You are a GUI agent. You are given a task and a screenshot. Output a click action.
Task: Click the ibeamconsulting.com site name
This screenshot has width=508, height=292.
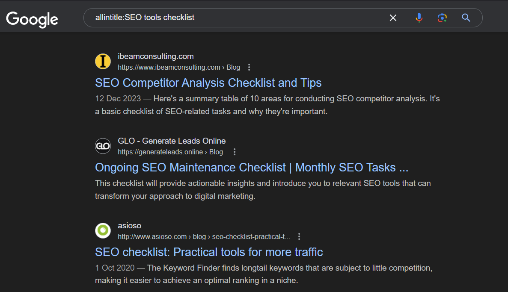pyautogui.click(x=155, y=56)
